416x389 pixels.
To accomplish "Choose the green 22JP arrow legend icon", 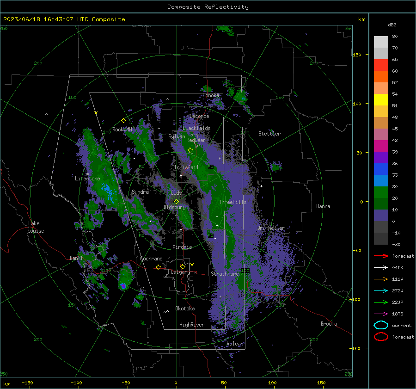I will pos(381,302).
